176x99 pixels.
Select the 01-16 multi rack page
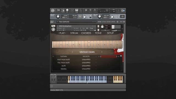pos(99,22)
